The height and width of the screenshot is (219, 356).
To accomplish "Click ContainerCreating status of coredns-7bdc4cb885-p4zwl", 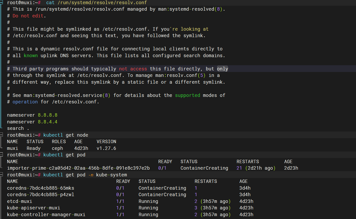I will coord(162,194).
